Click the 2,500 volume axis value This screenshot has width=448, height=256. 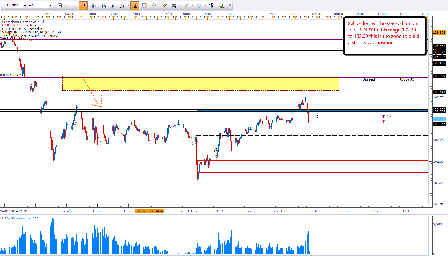click(437, 224)
